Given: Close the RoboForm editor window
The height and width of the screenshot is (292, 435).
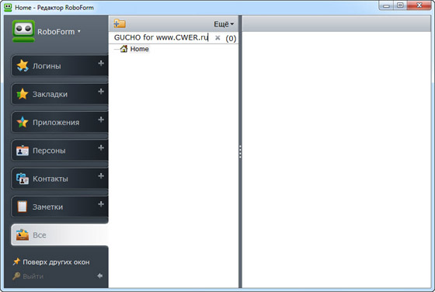Looking at the screenshot, I should pos(419,5).
